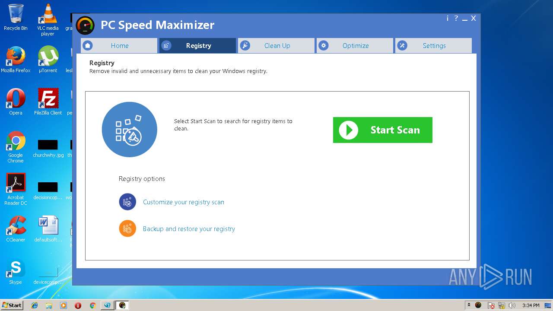553x311 pixels.
Task: Go to the Settings tab
Action: tap(433, 46)
